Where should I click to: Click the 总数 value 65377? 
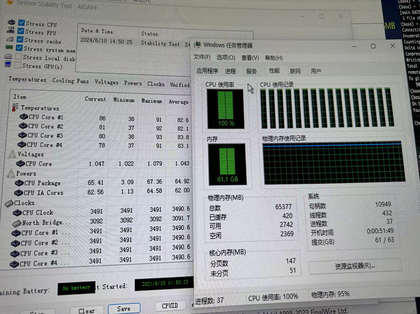(x=283, y=207)
